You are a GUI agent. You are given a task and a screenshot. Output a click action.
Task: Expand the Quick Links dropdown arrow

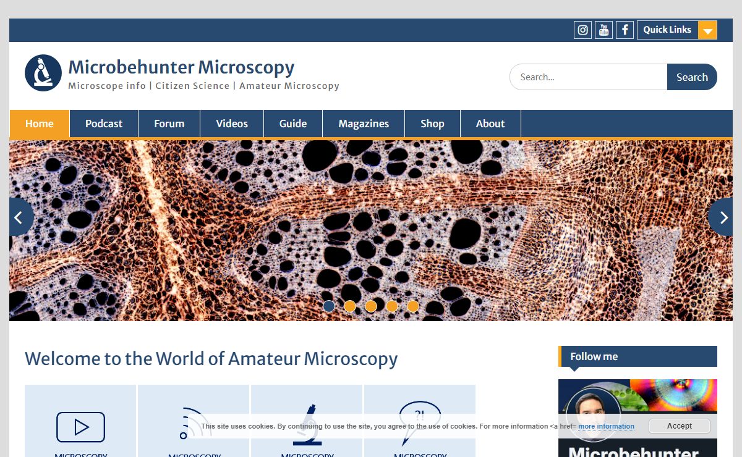tap(707, 30)
